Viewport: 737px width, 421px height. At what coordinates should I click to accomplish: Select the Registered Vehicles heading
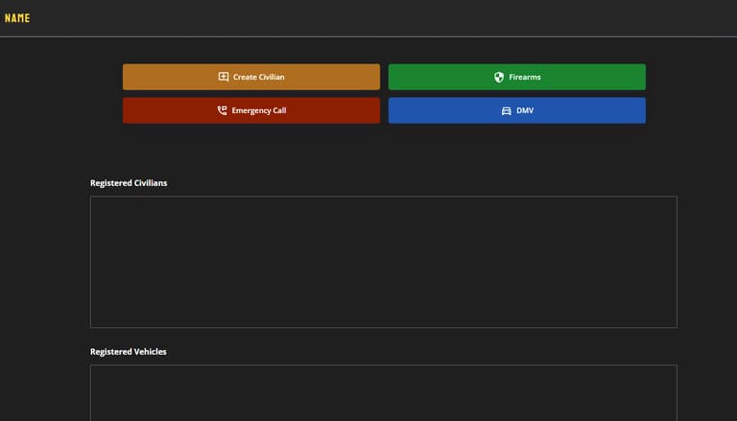(x=129, y=351)
